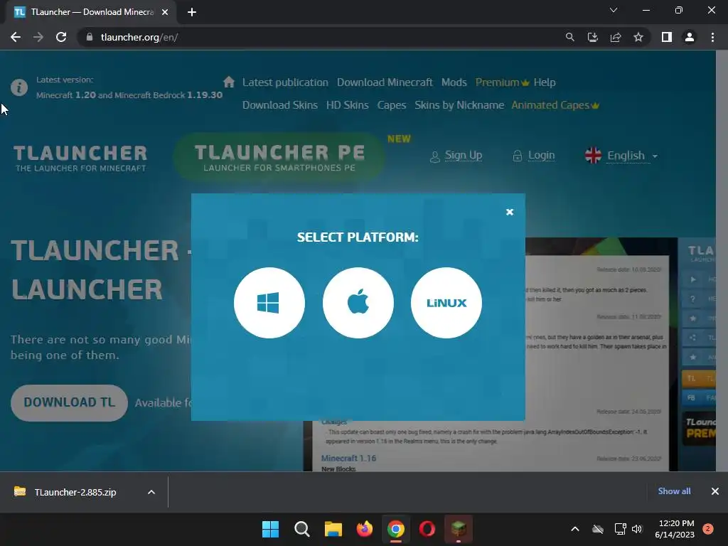The height and width of the screenshot is (546, 728).
Task: Open the Minecraft block taskbar icon
Action: pyautogui.click(x=459, y=529)
